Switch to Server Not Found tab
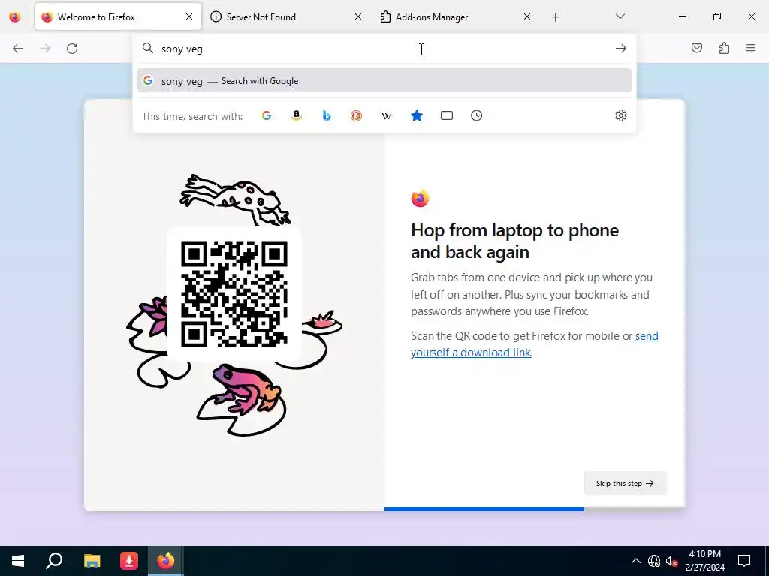 [286, 17]
